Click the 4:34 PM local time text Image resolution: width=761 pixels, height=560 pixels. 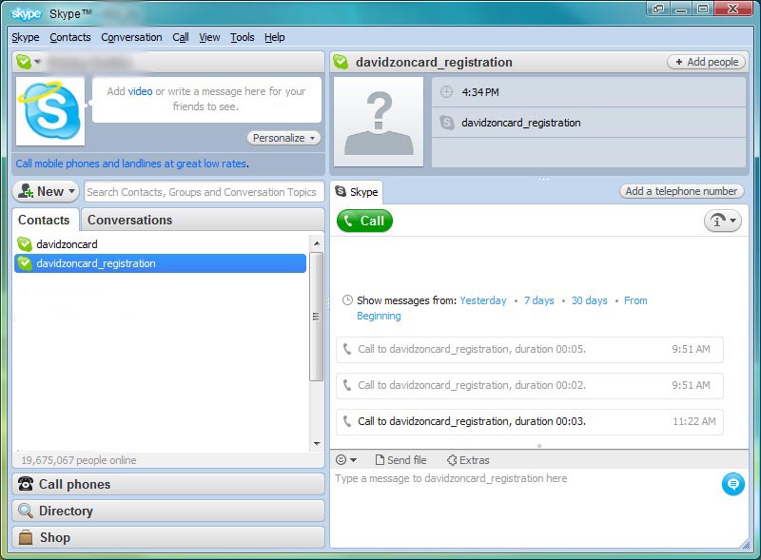coord(480,92)
